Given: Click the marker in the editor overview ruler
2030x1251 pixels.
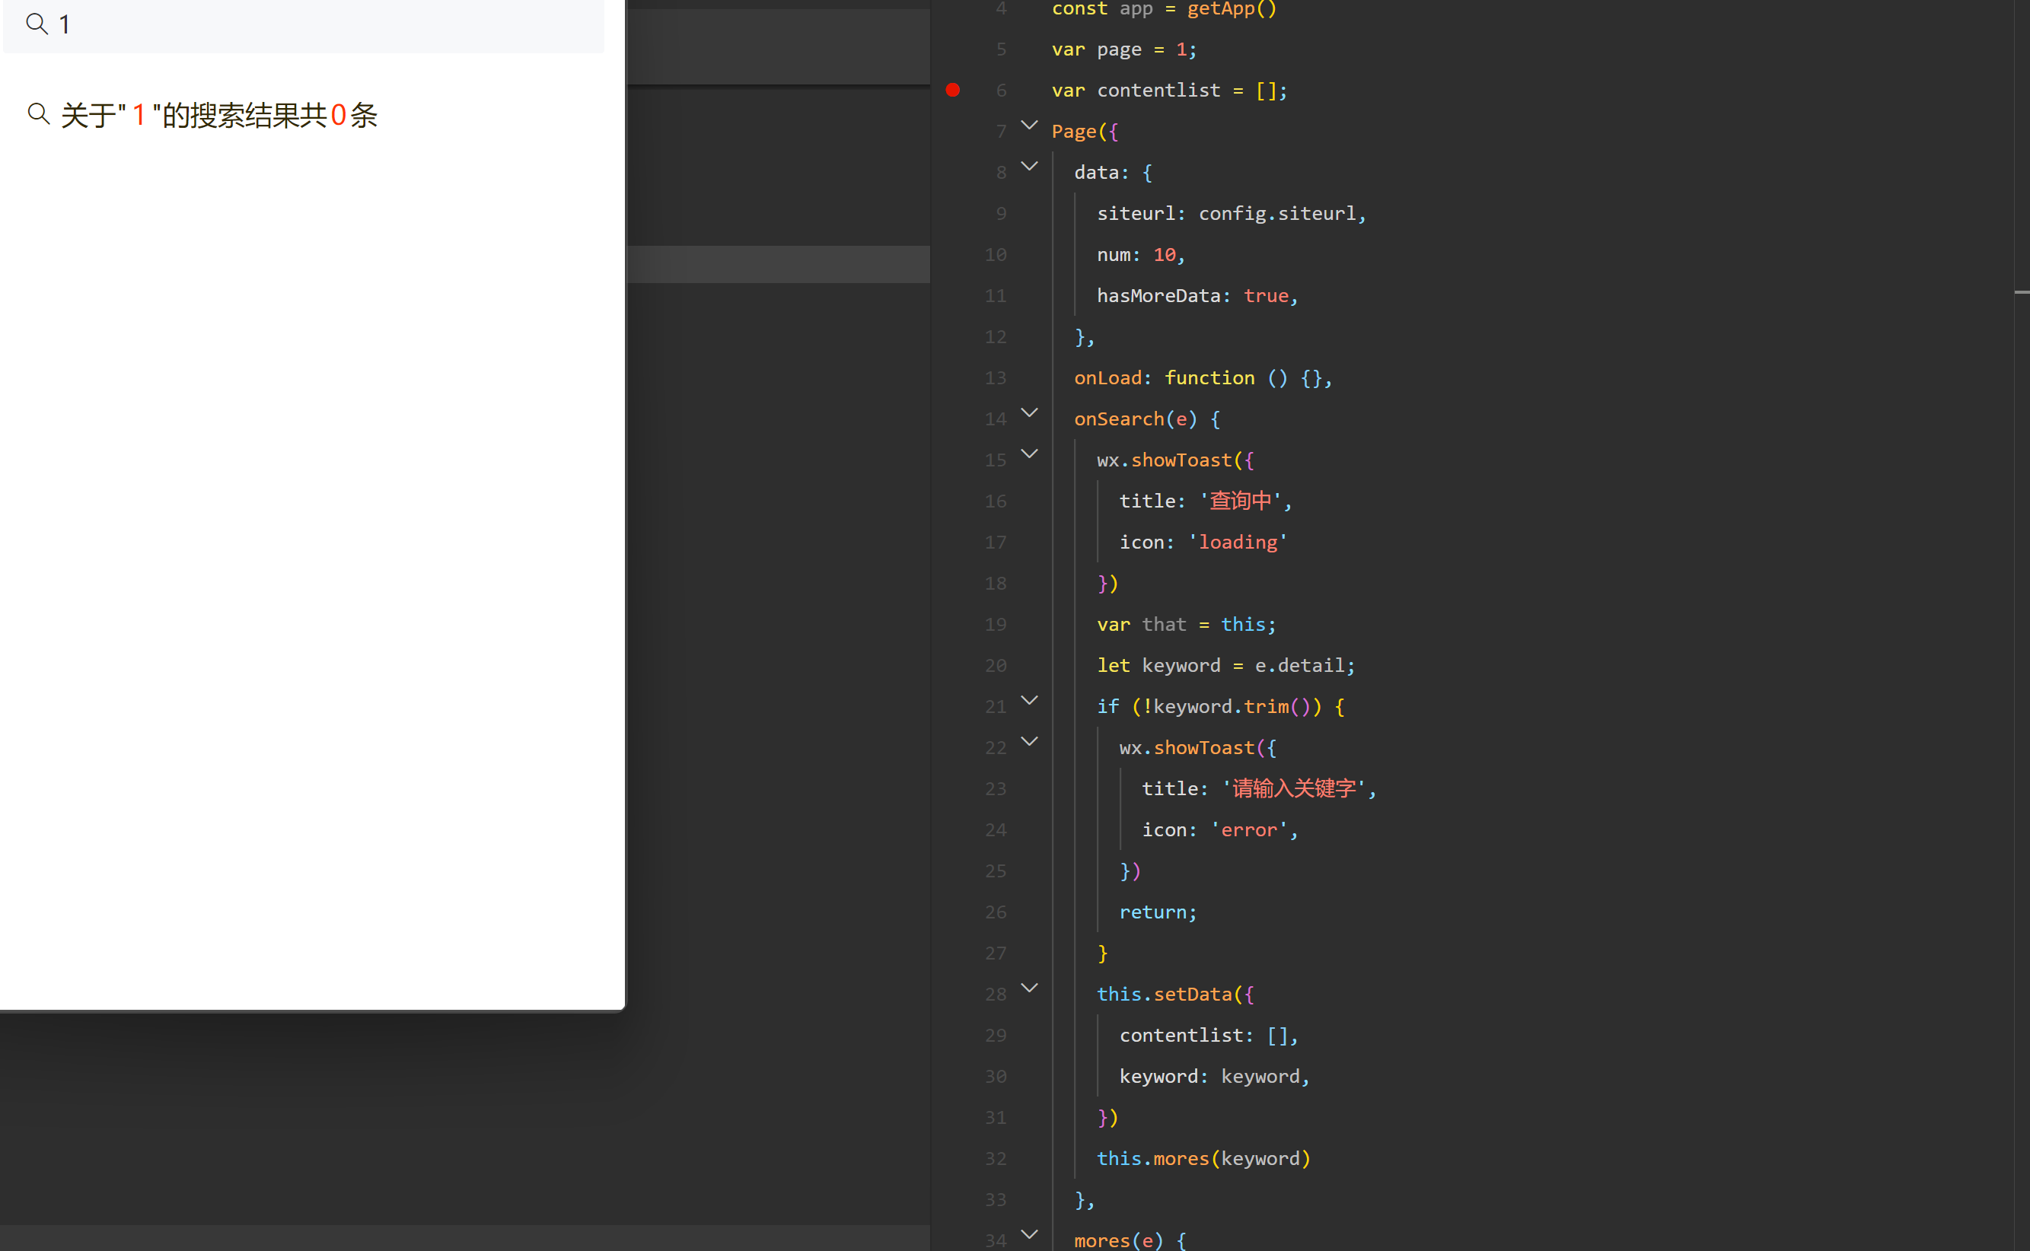Looking at the screenshot, I should pyautogui.click(x=2021, y=292).
